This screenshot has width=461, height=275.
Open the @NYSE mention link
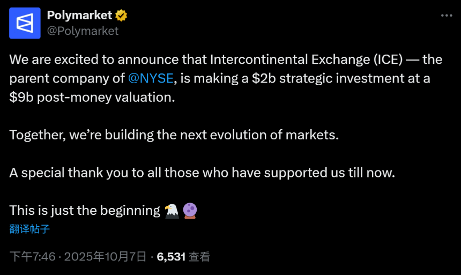(151, 78)
